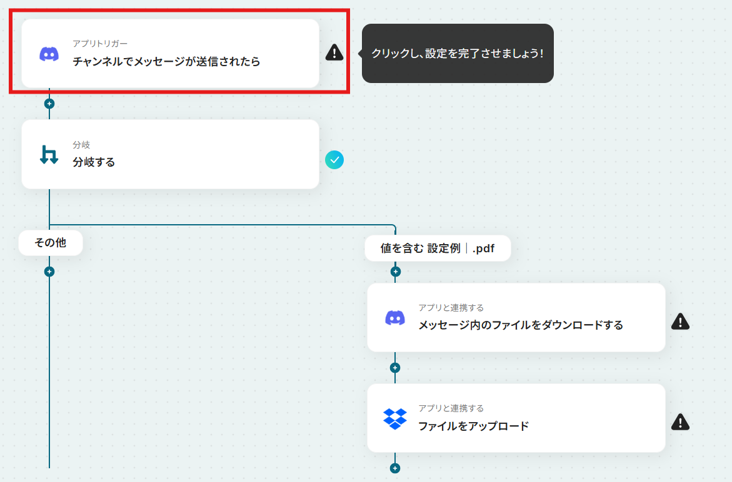732x482 pixels.
Task: Select the '値を含む 設定例｜.pdf' branch label
Action: [x=438, y=248]
